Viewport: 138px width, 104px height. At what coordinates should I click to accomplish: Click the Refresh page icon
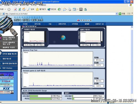(20, 9)
